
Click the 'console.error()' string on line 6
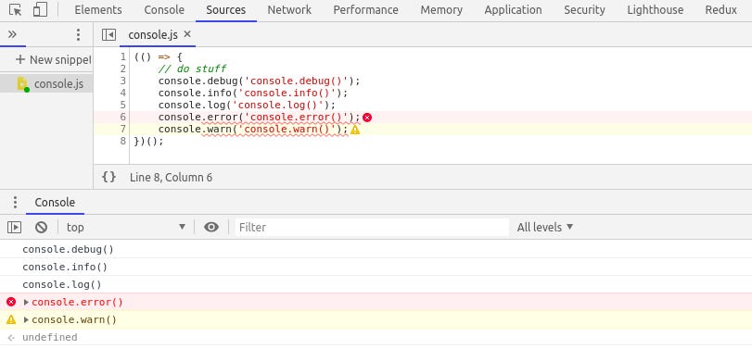point(296,118)
